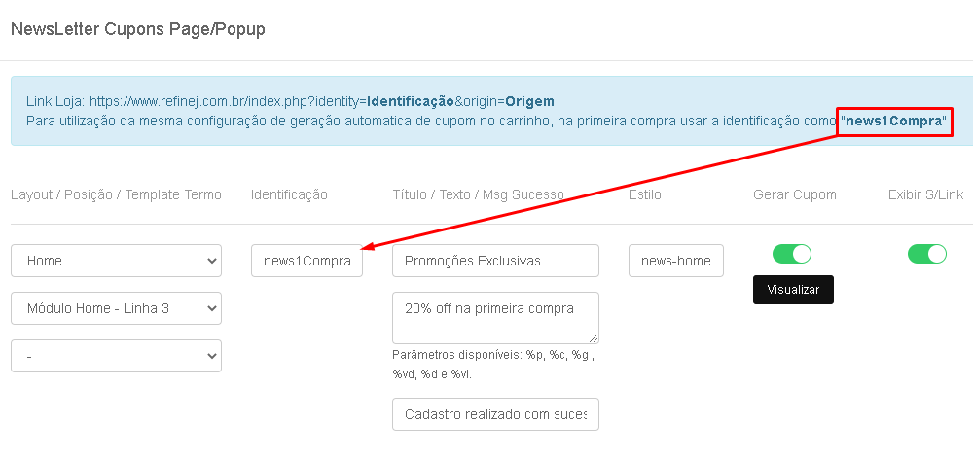
Task: Click the Promoções Exclusivas title field
Action: click(495, 261)
